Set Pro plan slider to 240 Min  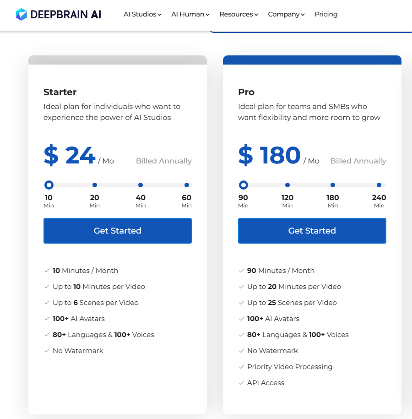tap(379, 185)
